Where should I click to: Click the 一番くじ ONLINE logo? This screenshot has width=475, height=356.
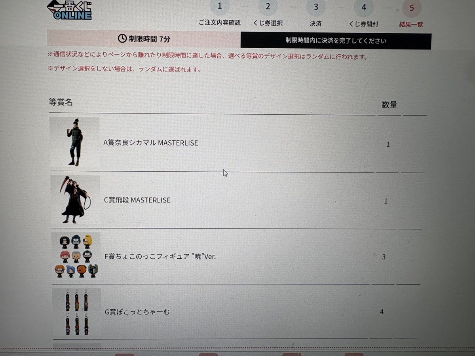[x=69, y=10]
